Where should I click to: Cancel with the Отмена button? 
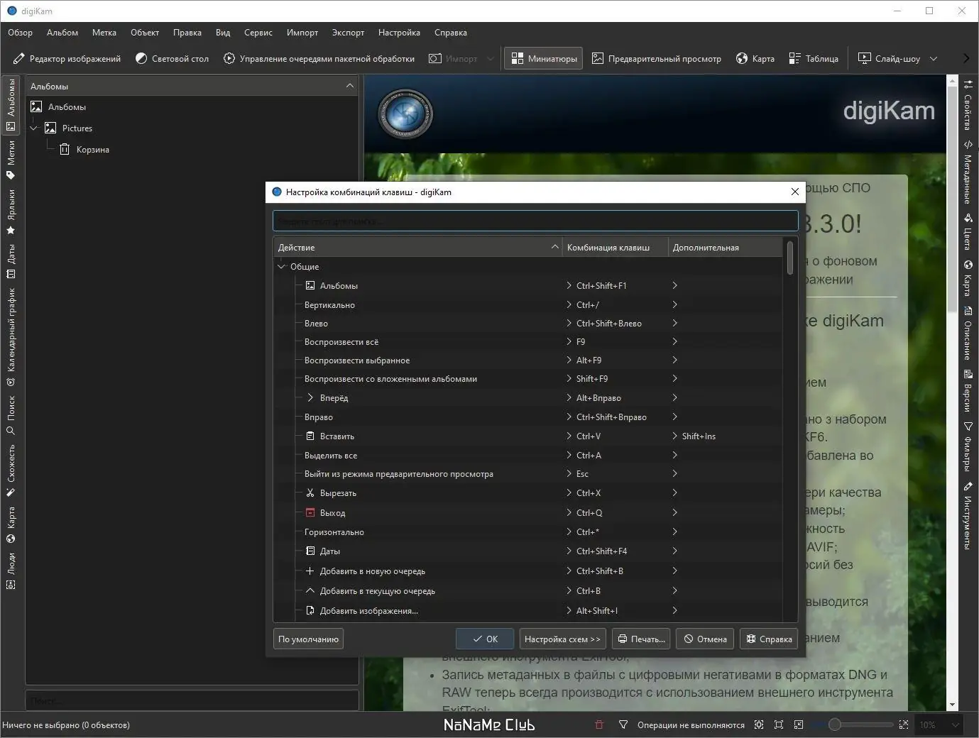point(705,639)
